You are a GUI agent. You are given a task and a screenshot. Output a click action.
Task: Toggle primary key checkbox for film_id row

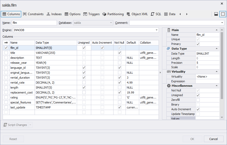tap(6, 48)
